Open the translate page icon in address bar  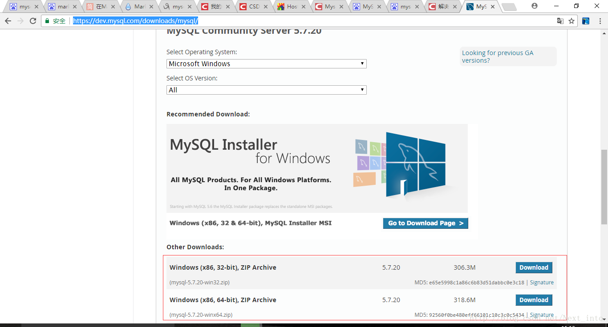click(x=560, y=21)
